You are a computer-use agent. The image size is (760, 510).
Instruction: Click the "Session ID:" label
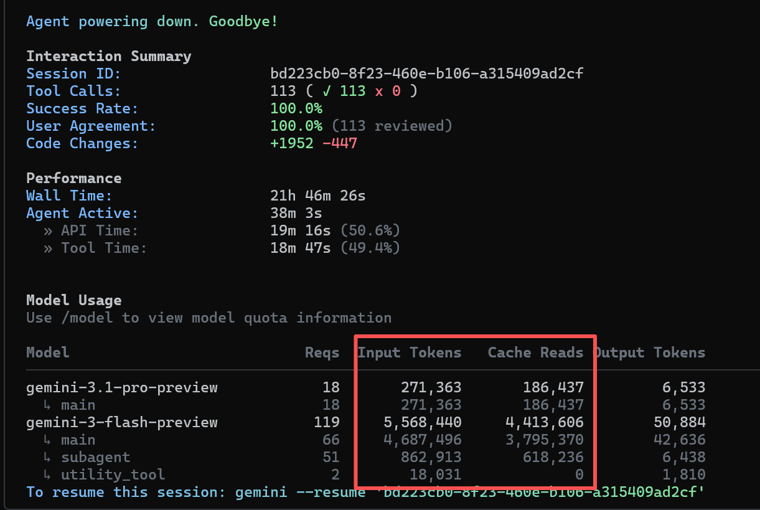[73, 73]
